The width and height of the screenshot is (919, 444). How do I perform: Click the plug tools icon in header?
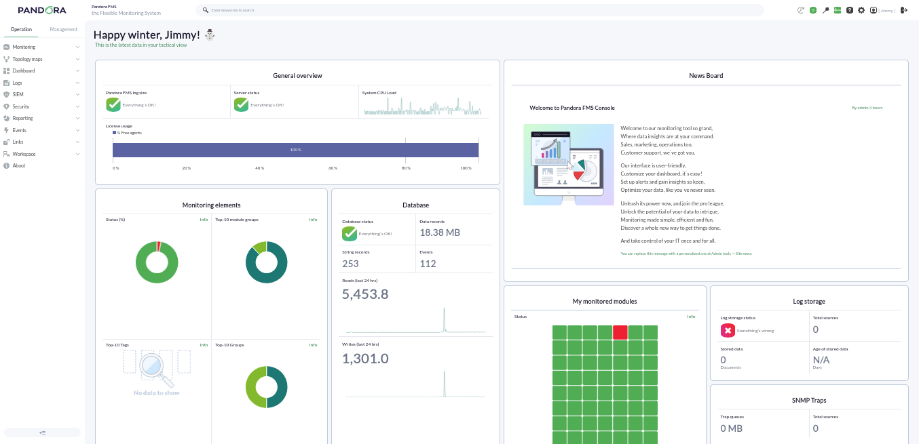pos(825,10)
